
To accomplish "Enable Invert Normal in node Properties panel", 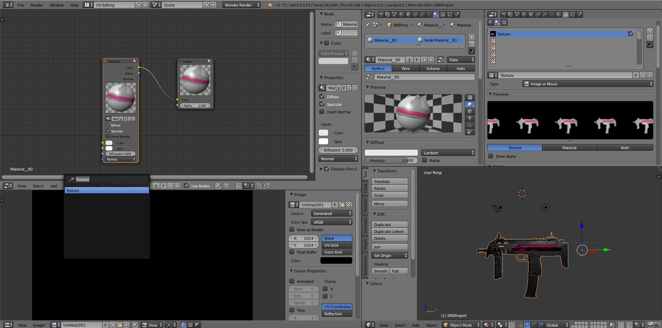I will pyautogui.click(x=322, y=112).
